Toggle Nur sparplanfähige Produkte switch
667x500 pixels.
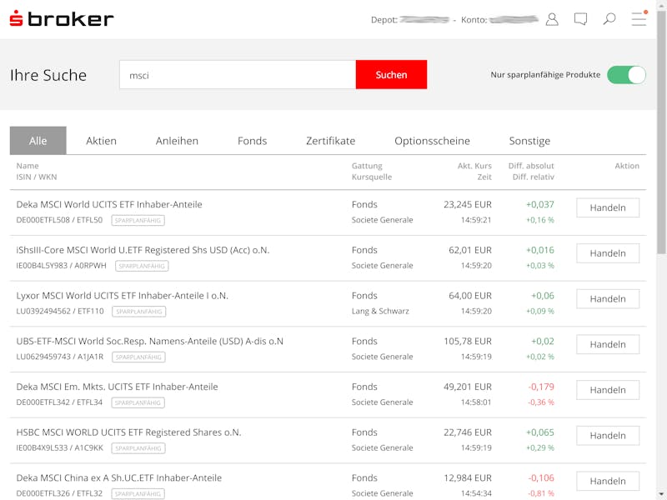coord(626,75)
